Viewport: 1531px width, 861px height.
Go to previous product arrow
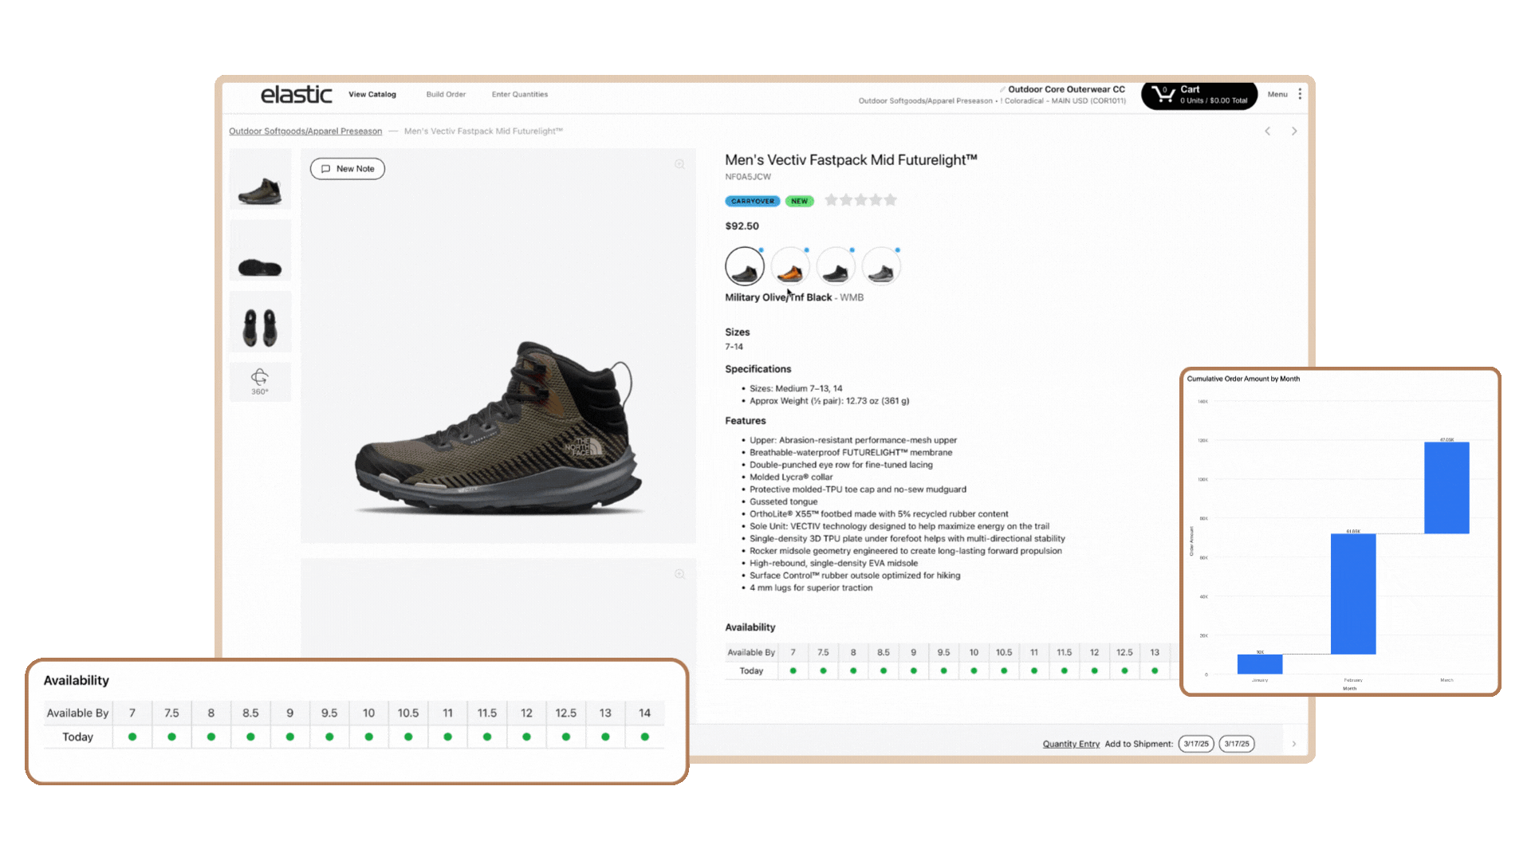1267,131
